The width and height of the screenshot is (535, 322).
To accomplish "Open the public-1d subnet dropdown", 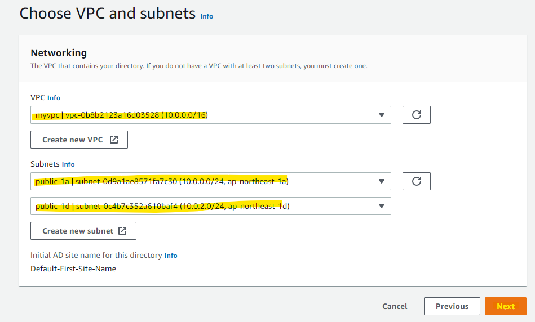I will tap(210, 206).
